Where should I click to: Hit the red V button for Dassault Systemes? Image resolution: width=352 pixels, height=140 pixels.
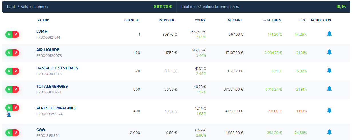tap(16, 71)
